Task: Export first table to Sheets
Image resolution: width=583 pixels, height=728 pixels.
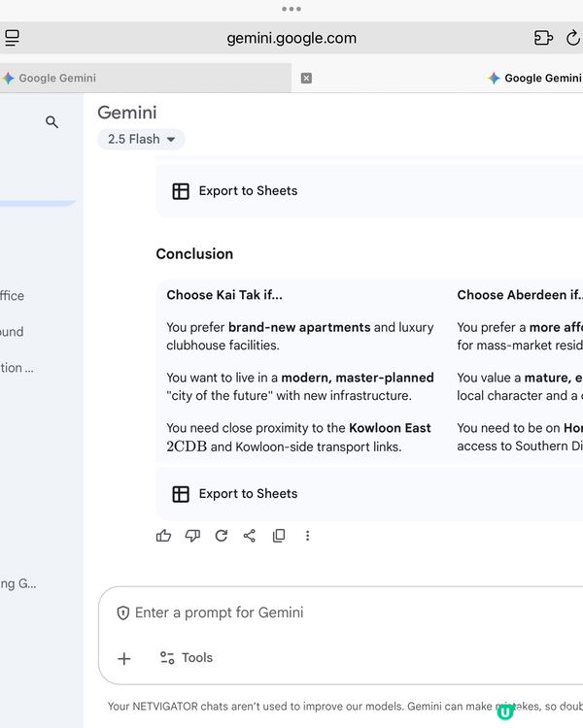Action: click(235, 191)
